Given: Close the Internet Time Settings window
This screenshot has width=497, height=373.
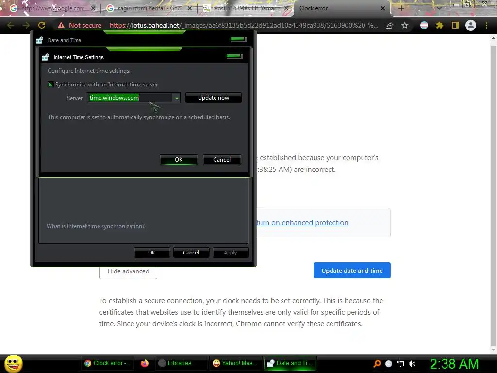Looking at the screenshot, I should 234,56.
